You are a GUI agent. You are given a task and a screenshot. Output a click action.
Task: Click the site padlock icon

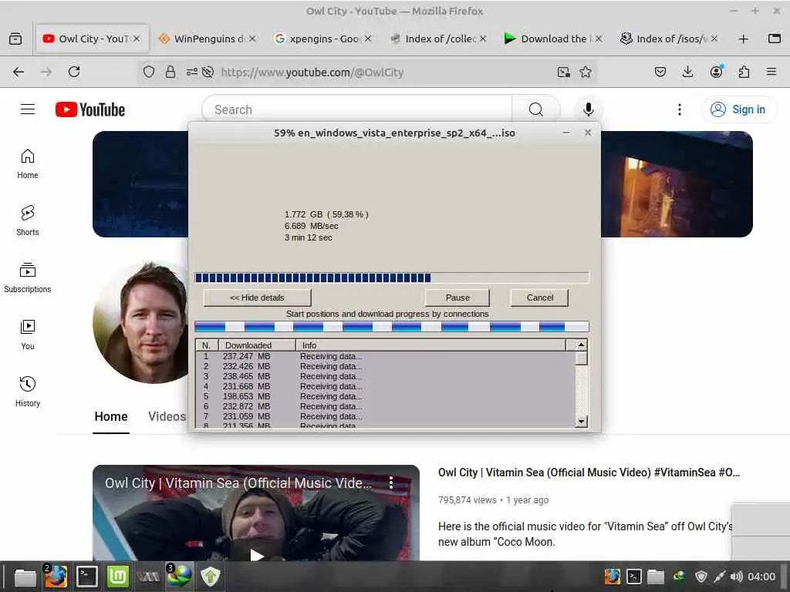pos(170,72)
